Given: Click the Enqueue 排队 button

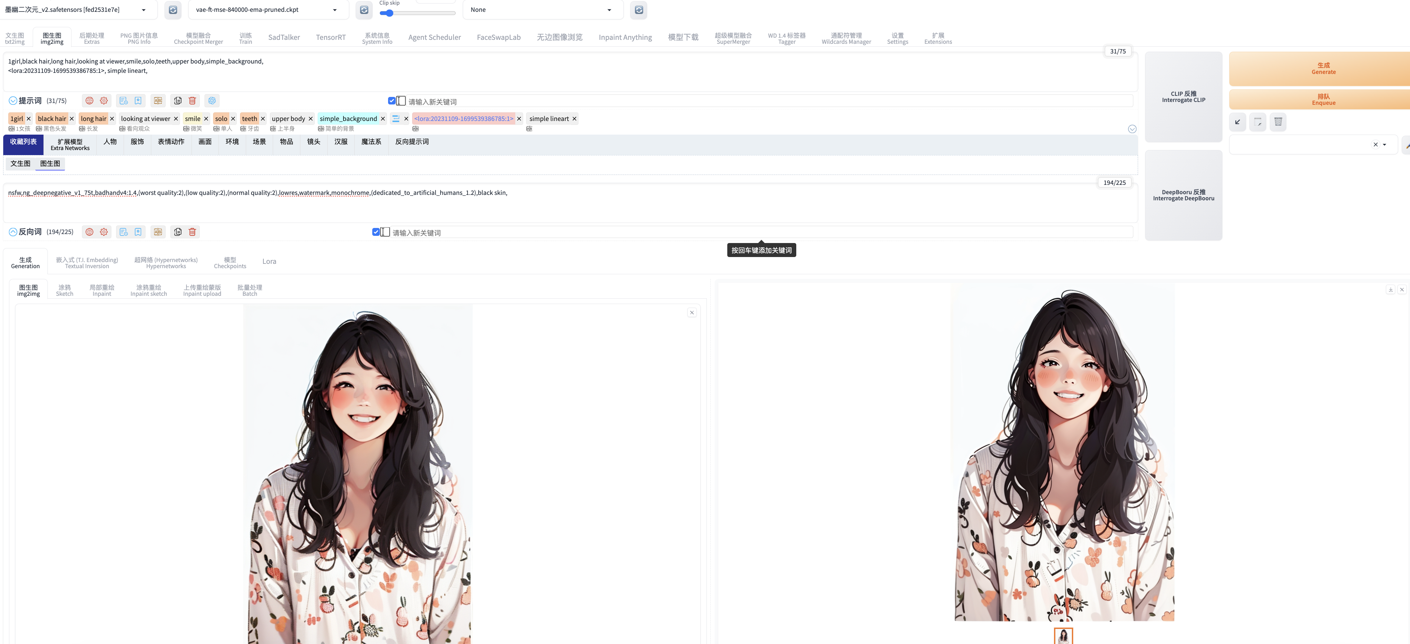Looking at the screenshot, I should coord(1323,99).
